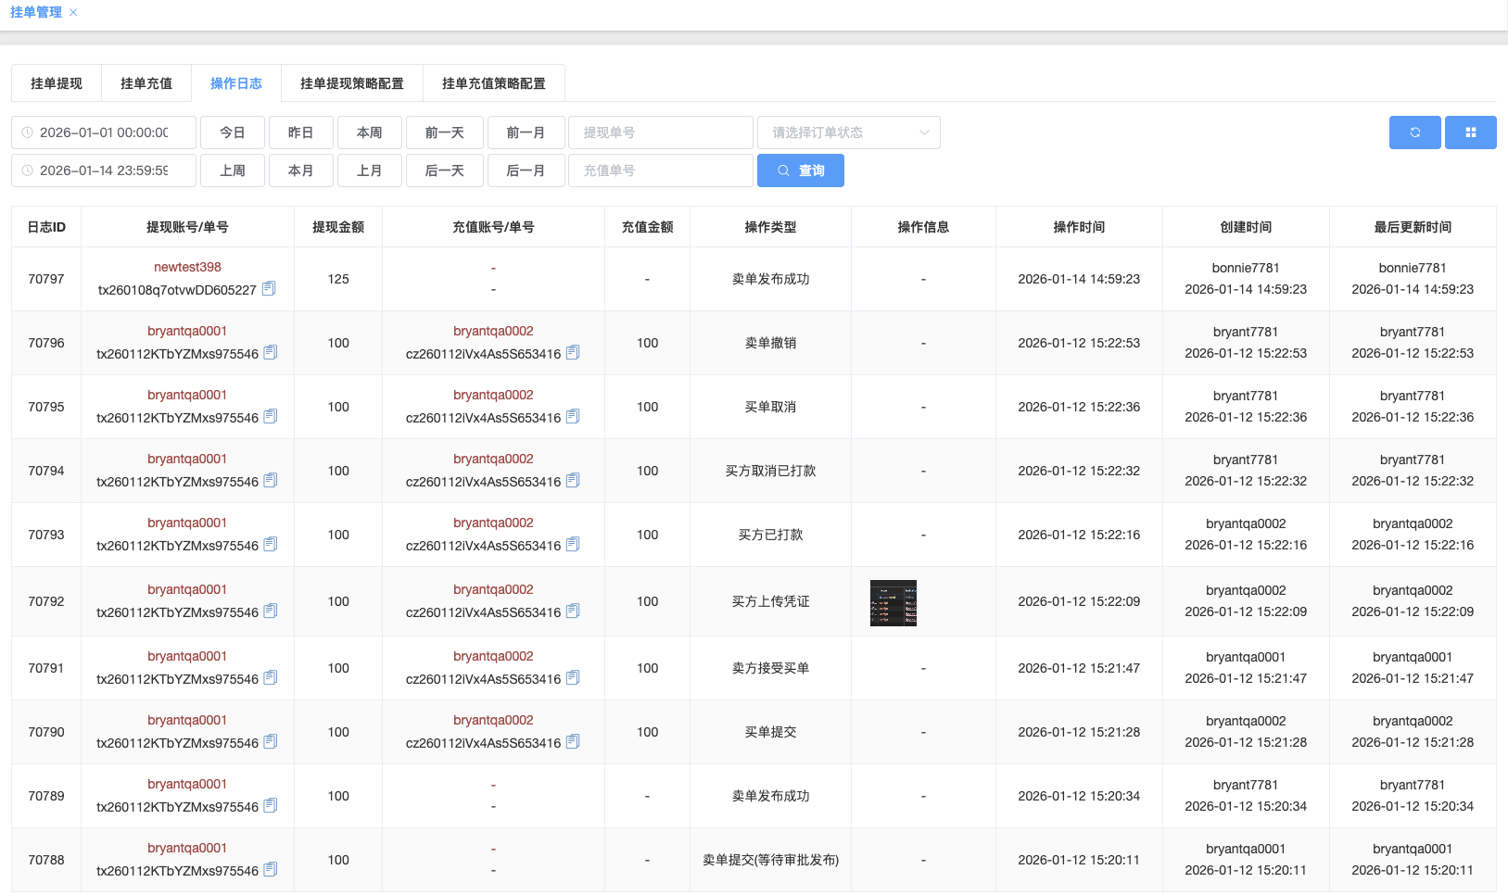Switch to the 挂单提现 tab
This screenshot has height=895, width=1508.
click(x=57, y=83)
